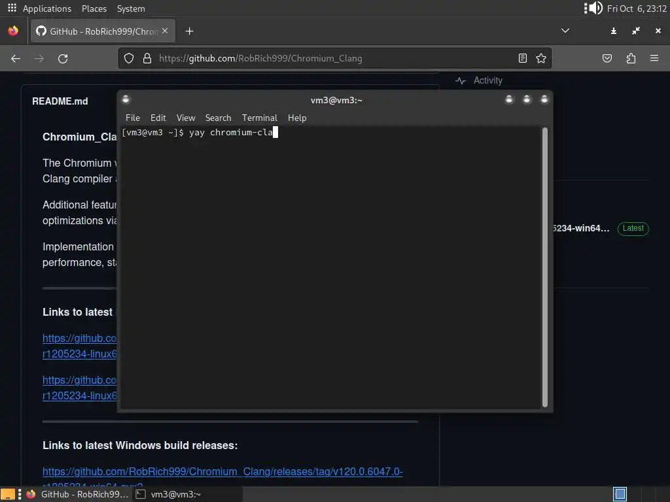This screenshot has width=670, height=502.
Task: Go back with the back arrow
Action: 16,58
